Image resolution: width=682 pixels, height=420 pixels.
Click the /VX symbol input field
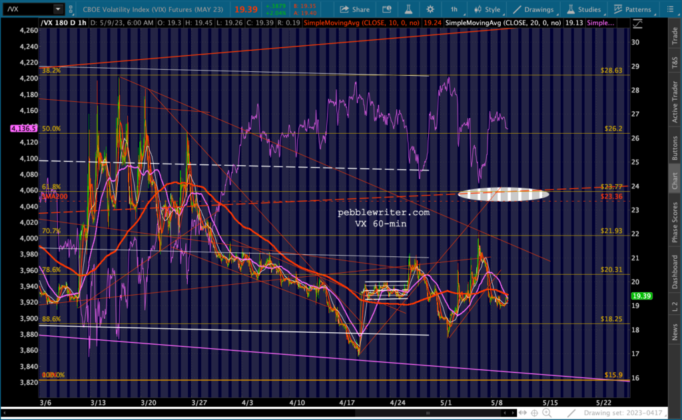[27, 9]
